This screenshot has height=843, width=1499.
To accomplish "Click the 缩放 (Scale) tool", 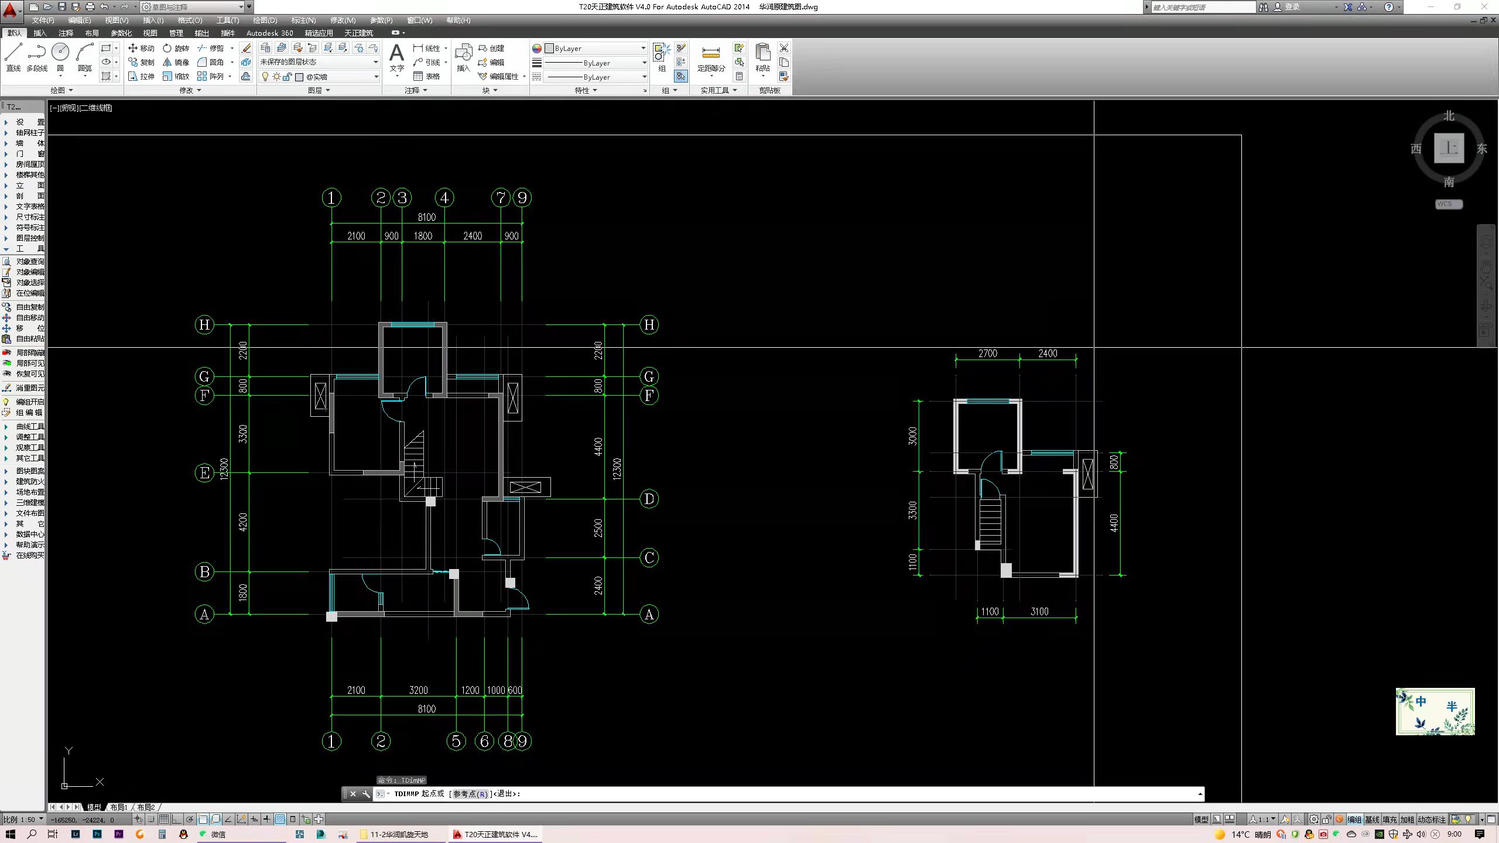I will [176, 76].
